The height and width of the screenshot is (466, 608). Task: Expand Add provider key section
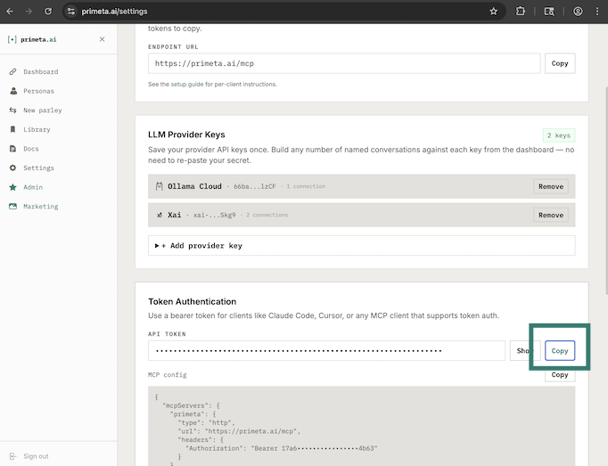(361, 245)
